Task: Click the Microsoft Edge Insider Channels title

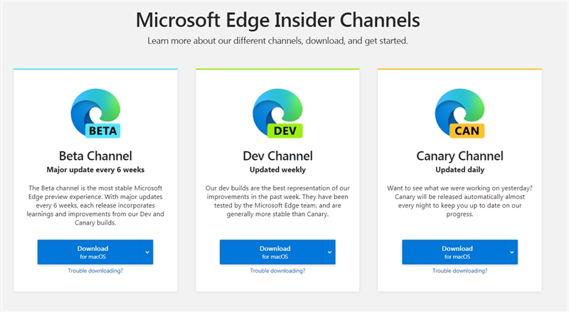Action: click(x=277, y=18)
